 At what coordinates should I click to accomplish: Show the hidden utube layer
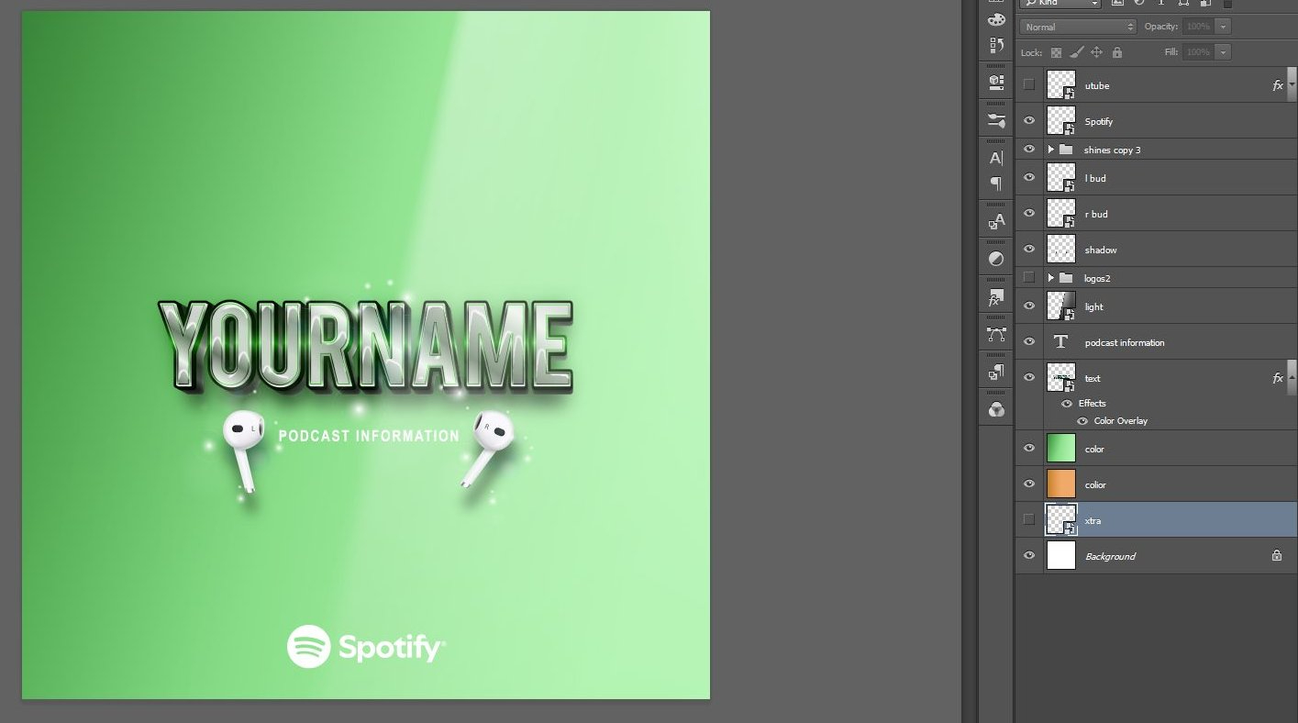point(1028,85)
